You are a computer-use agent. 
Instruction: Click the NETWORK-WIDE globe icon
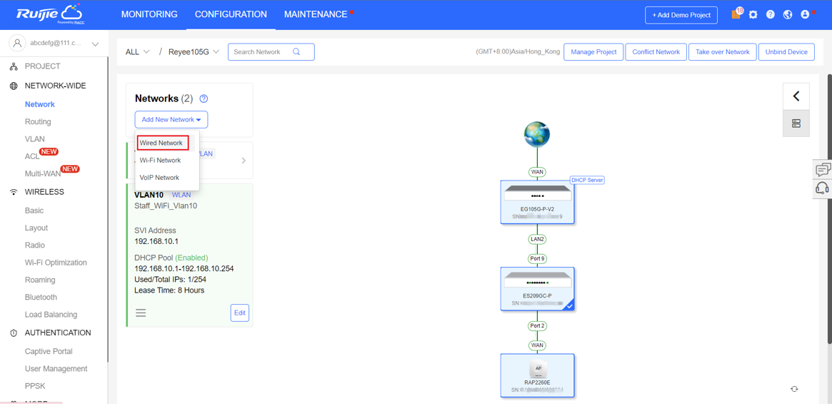(x=14, y=86)
